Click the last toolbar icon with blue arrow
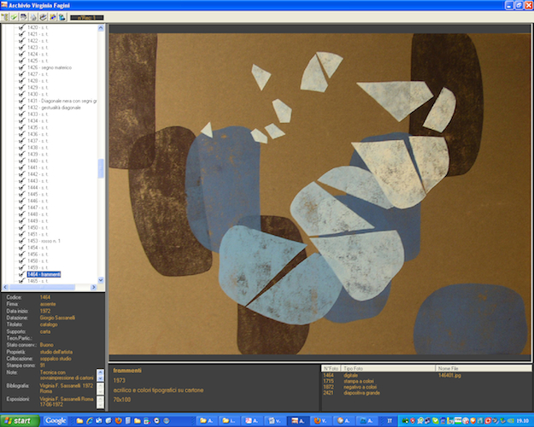 click(x=62, y=17)
